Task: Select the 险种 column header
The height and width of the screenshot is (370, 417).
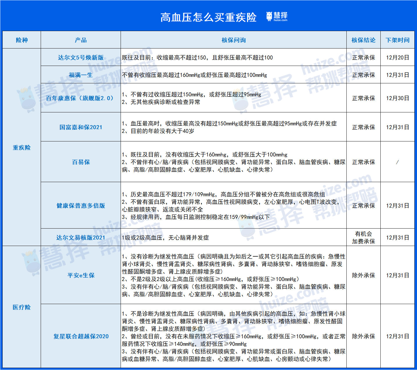Action: point(22,40)
